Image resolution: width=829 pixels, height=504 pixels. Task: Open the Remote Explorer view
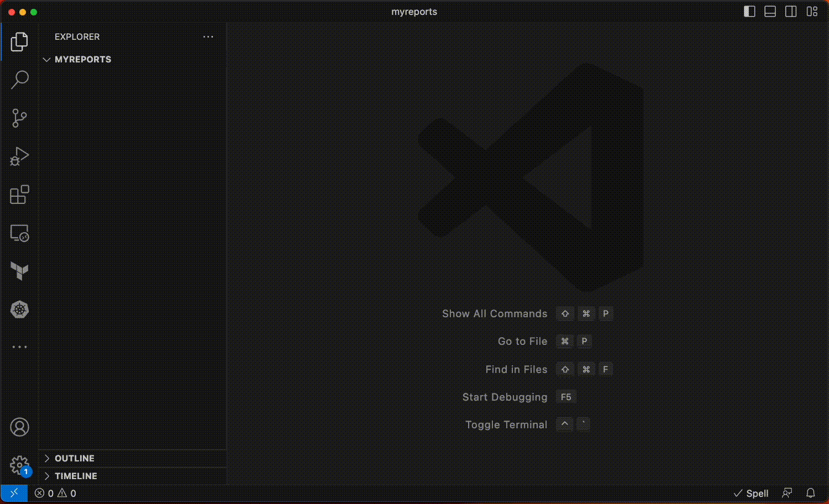pyautogui.click(x=19, y=233)
